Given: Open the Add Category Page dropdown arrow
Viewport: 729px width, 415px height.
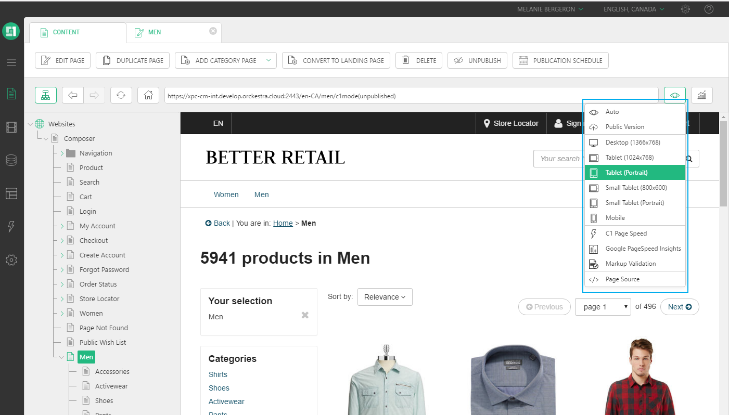Looking at the screenshot, I should pos(268,60).
